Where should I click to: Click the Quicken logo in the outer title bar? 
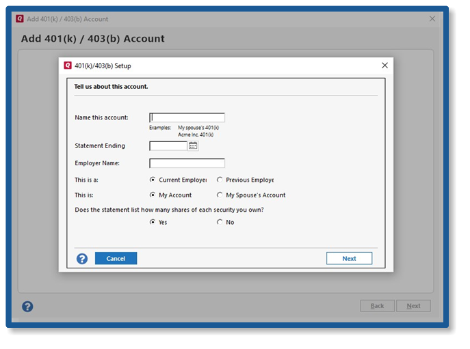coord(20,19)
